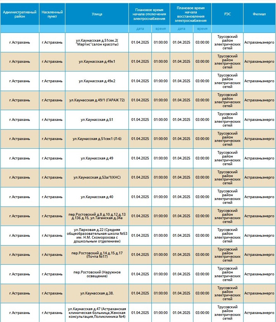276x322 pixels.
Task: Click 'дата' subheader under outage start time
Action: (x=140, y=29)
